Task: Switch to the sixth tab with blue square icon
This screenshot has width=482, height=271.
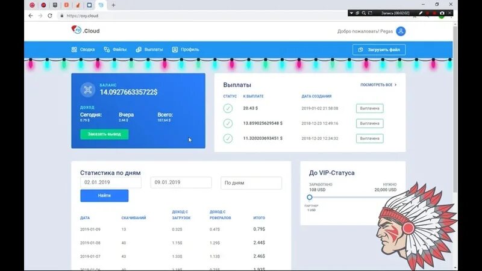Action: coord(89,5)
